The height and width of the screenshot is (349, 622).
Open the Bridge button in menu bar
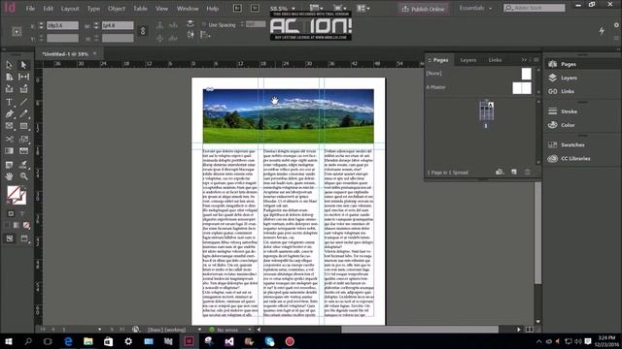237,8
